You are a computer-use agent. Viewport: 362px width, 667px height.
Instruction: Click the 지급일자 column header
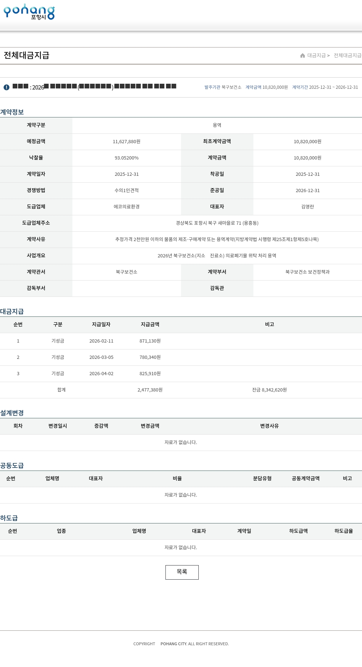101,324
